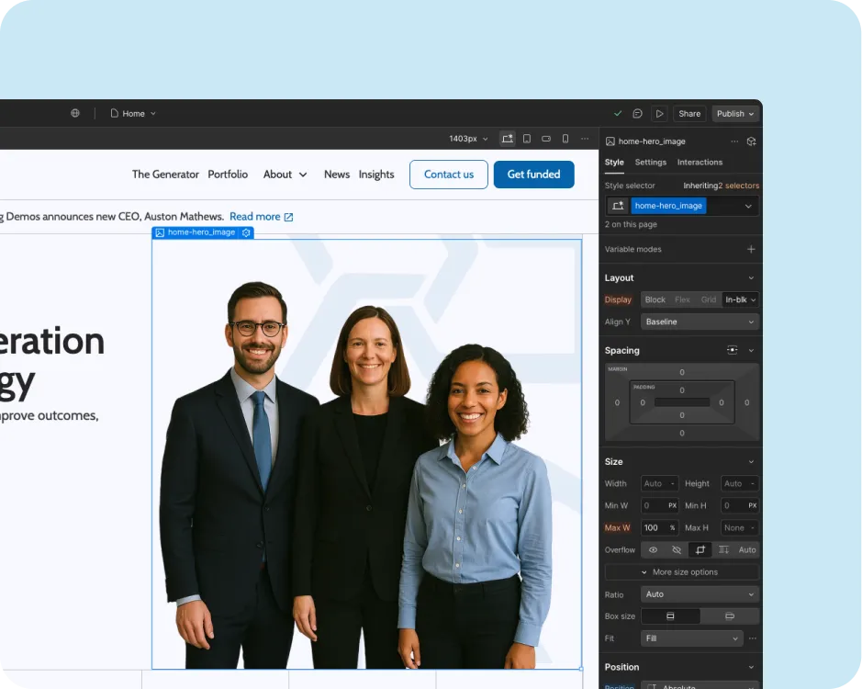Click The Generator nav link
The width and height of the screenshot is (862, 689).
(x=165, y=175)
